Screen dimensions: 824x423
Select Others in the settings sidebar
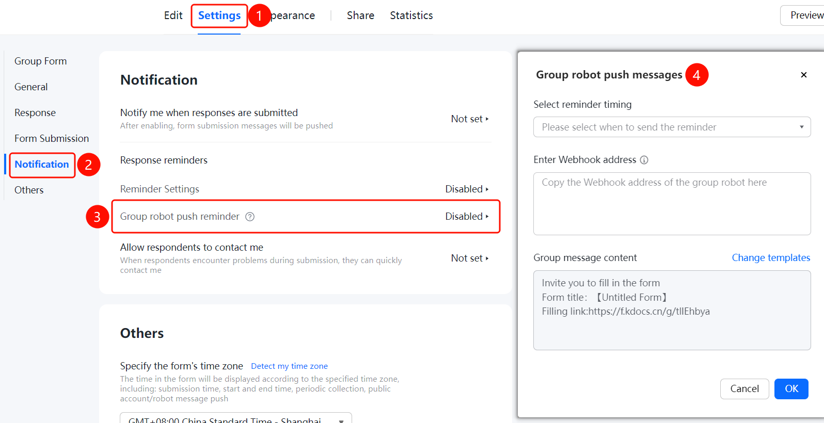[x=29, y=190]
